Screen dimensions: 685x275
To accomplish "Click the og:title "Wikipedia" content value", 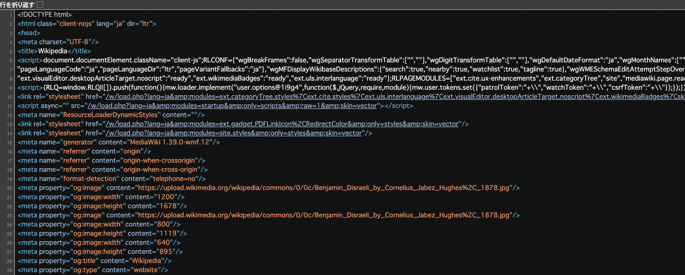I will pos(147,261).
